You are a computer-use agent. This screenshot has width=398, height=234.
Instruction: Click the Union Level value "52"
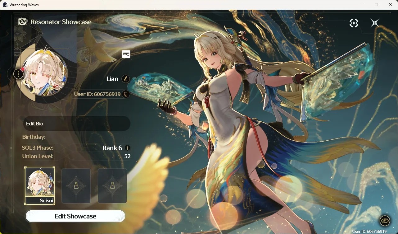(127, 156)
